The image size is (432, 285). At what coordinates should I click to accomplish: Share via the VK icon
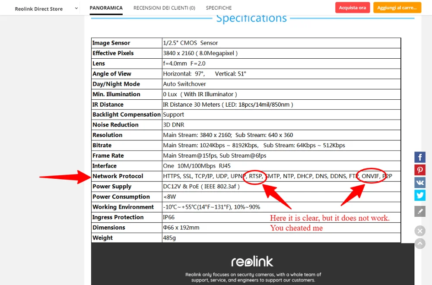click(419, 183)
